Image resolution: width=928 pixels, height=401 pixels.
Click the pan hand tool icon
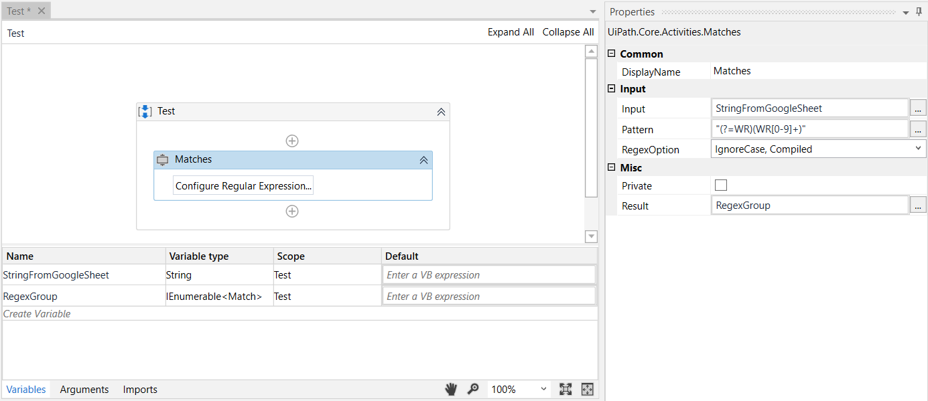pyautogui.click(x=451, y=389)
